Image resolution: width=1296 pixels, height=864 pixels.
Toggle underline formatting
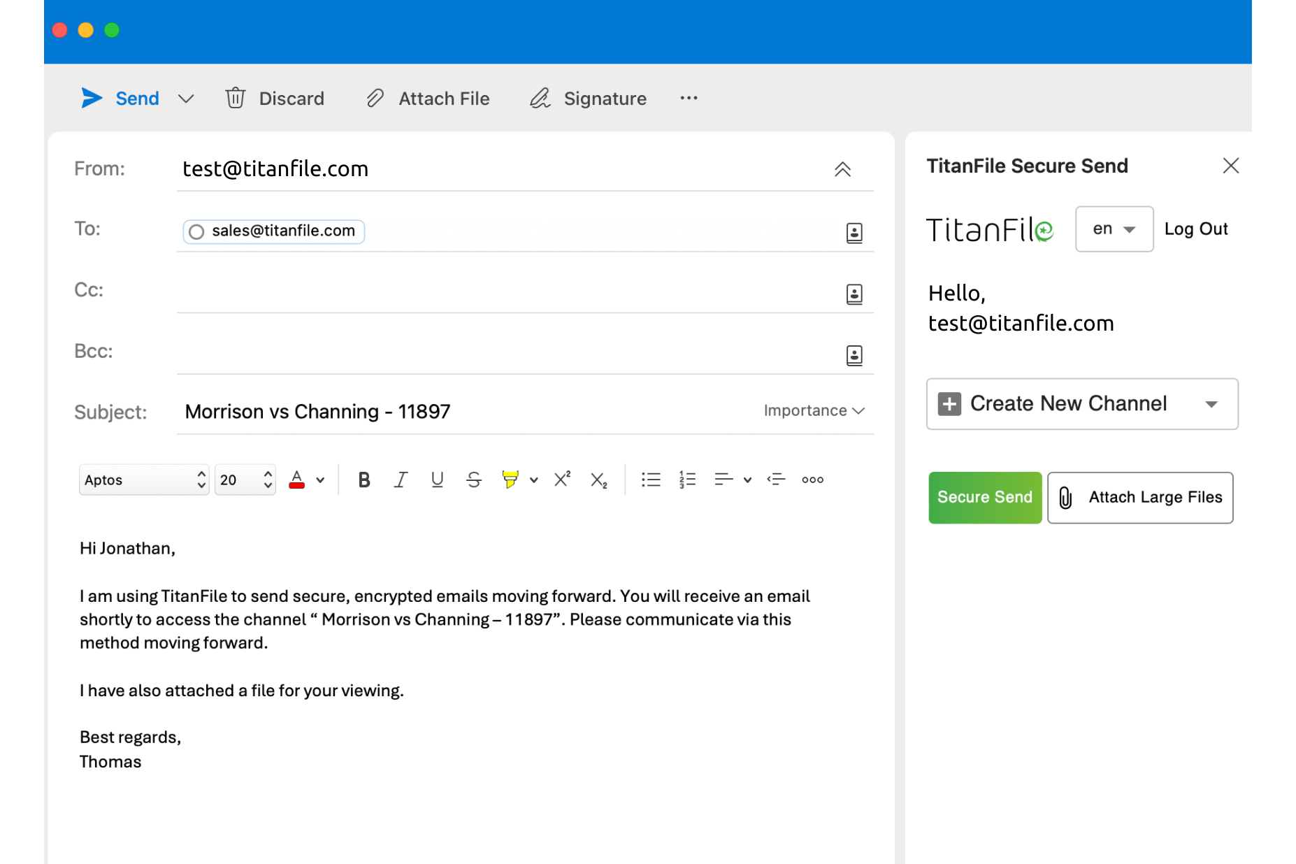click(x=438, y=480)
